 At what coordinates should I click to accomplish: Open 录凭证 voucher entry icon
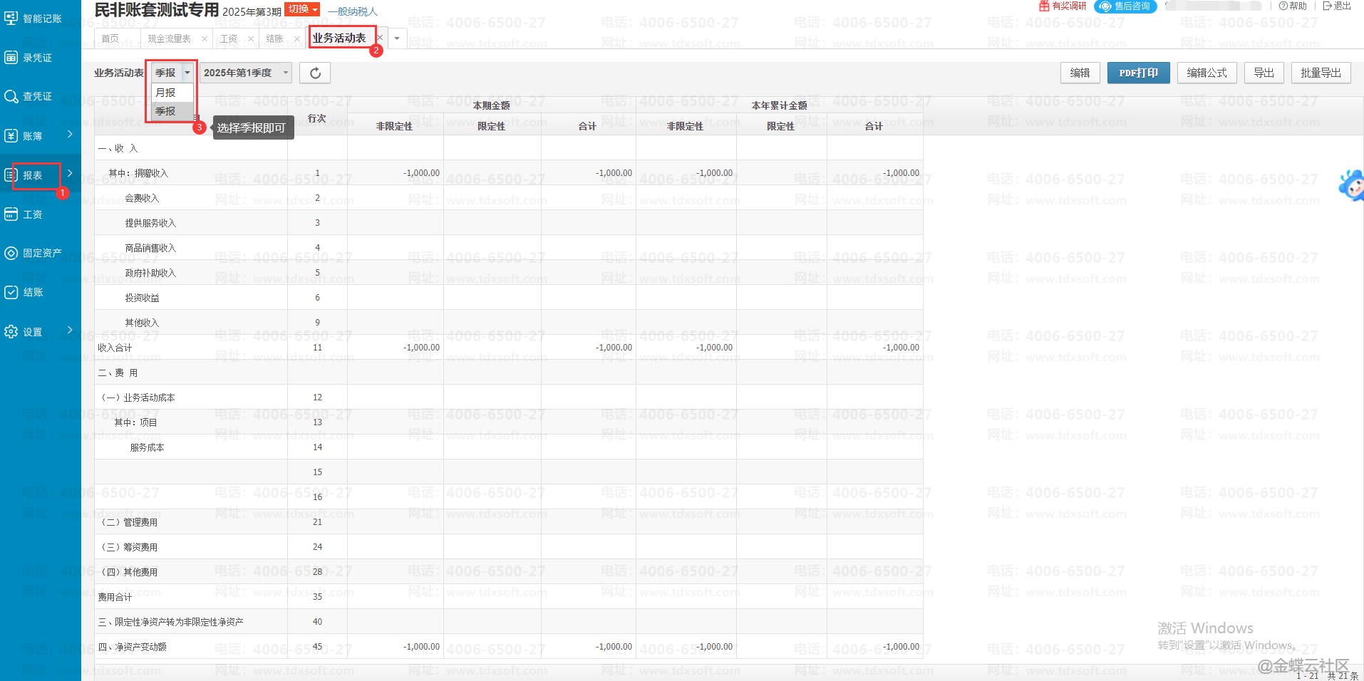[11, 58]
